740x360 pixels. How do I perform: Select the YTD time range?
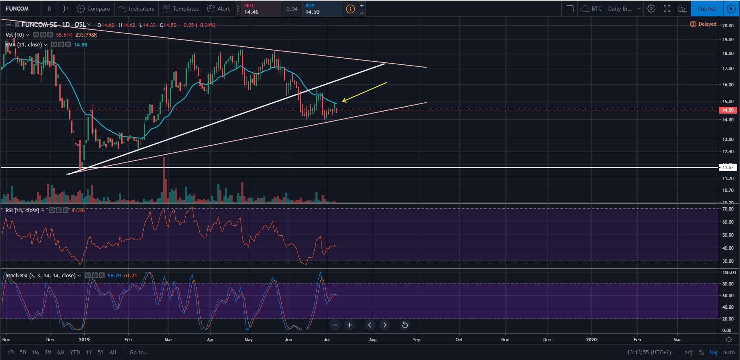coord(75,352)
